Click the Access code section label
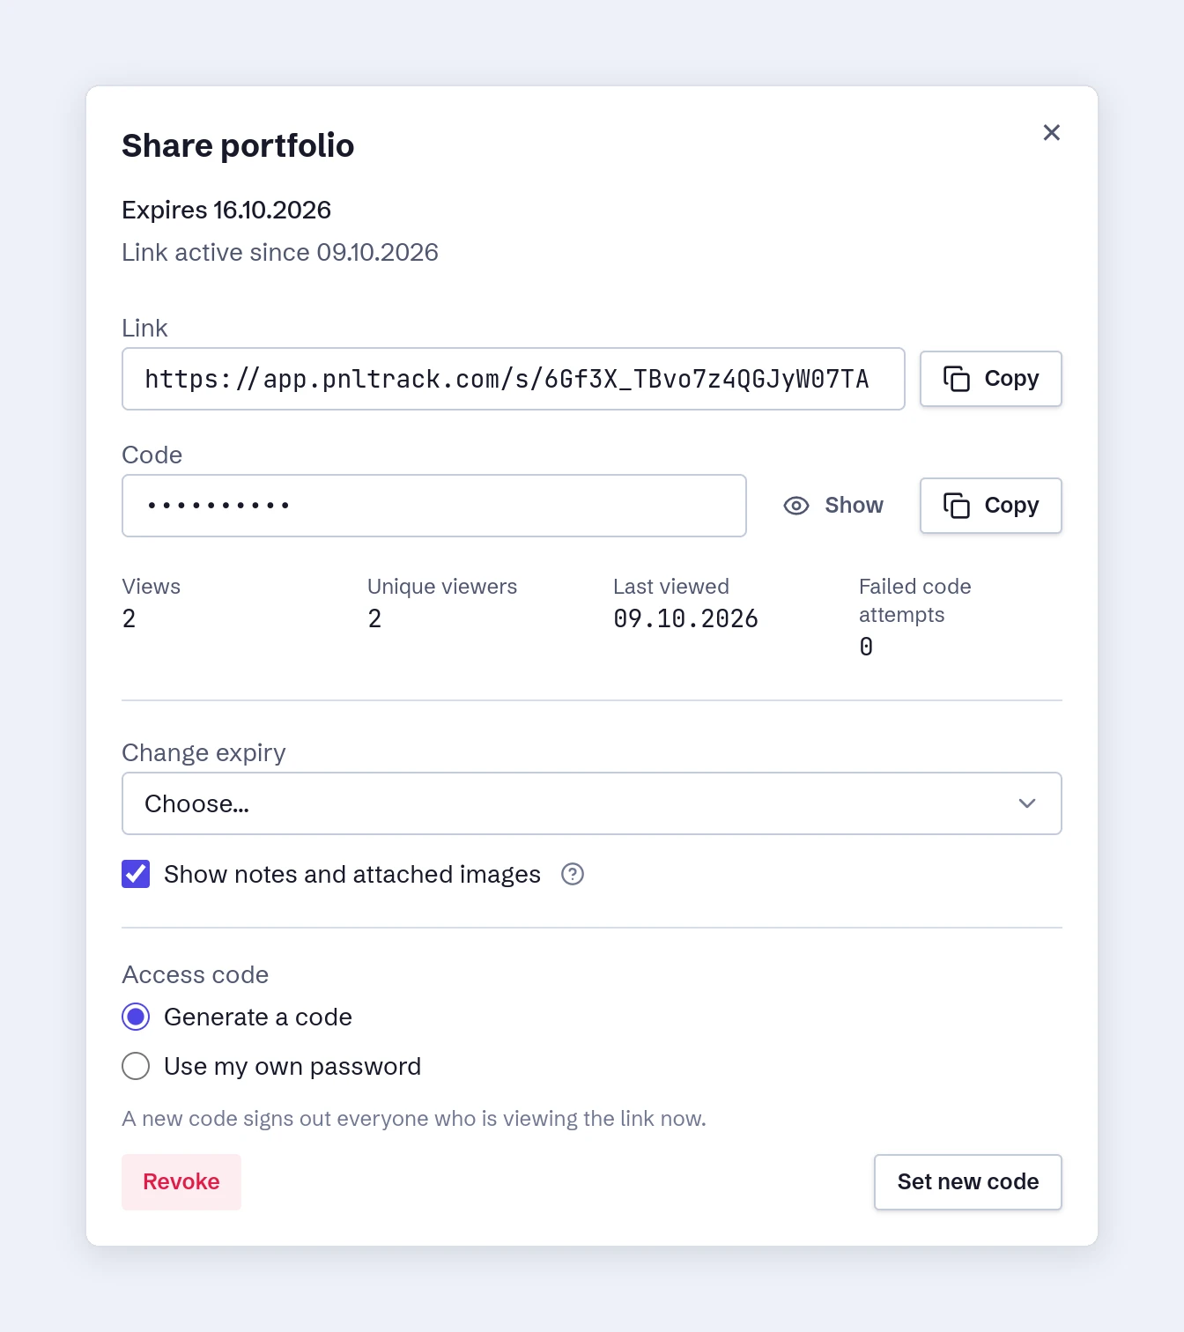Screen dimensions: 1184x1332 (x=195, y=974)
